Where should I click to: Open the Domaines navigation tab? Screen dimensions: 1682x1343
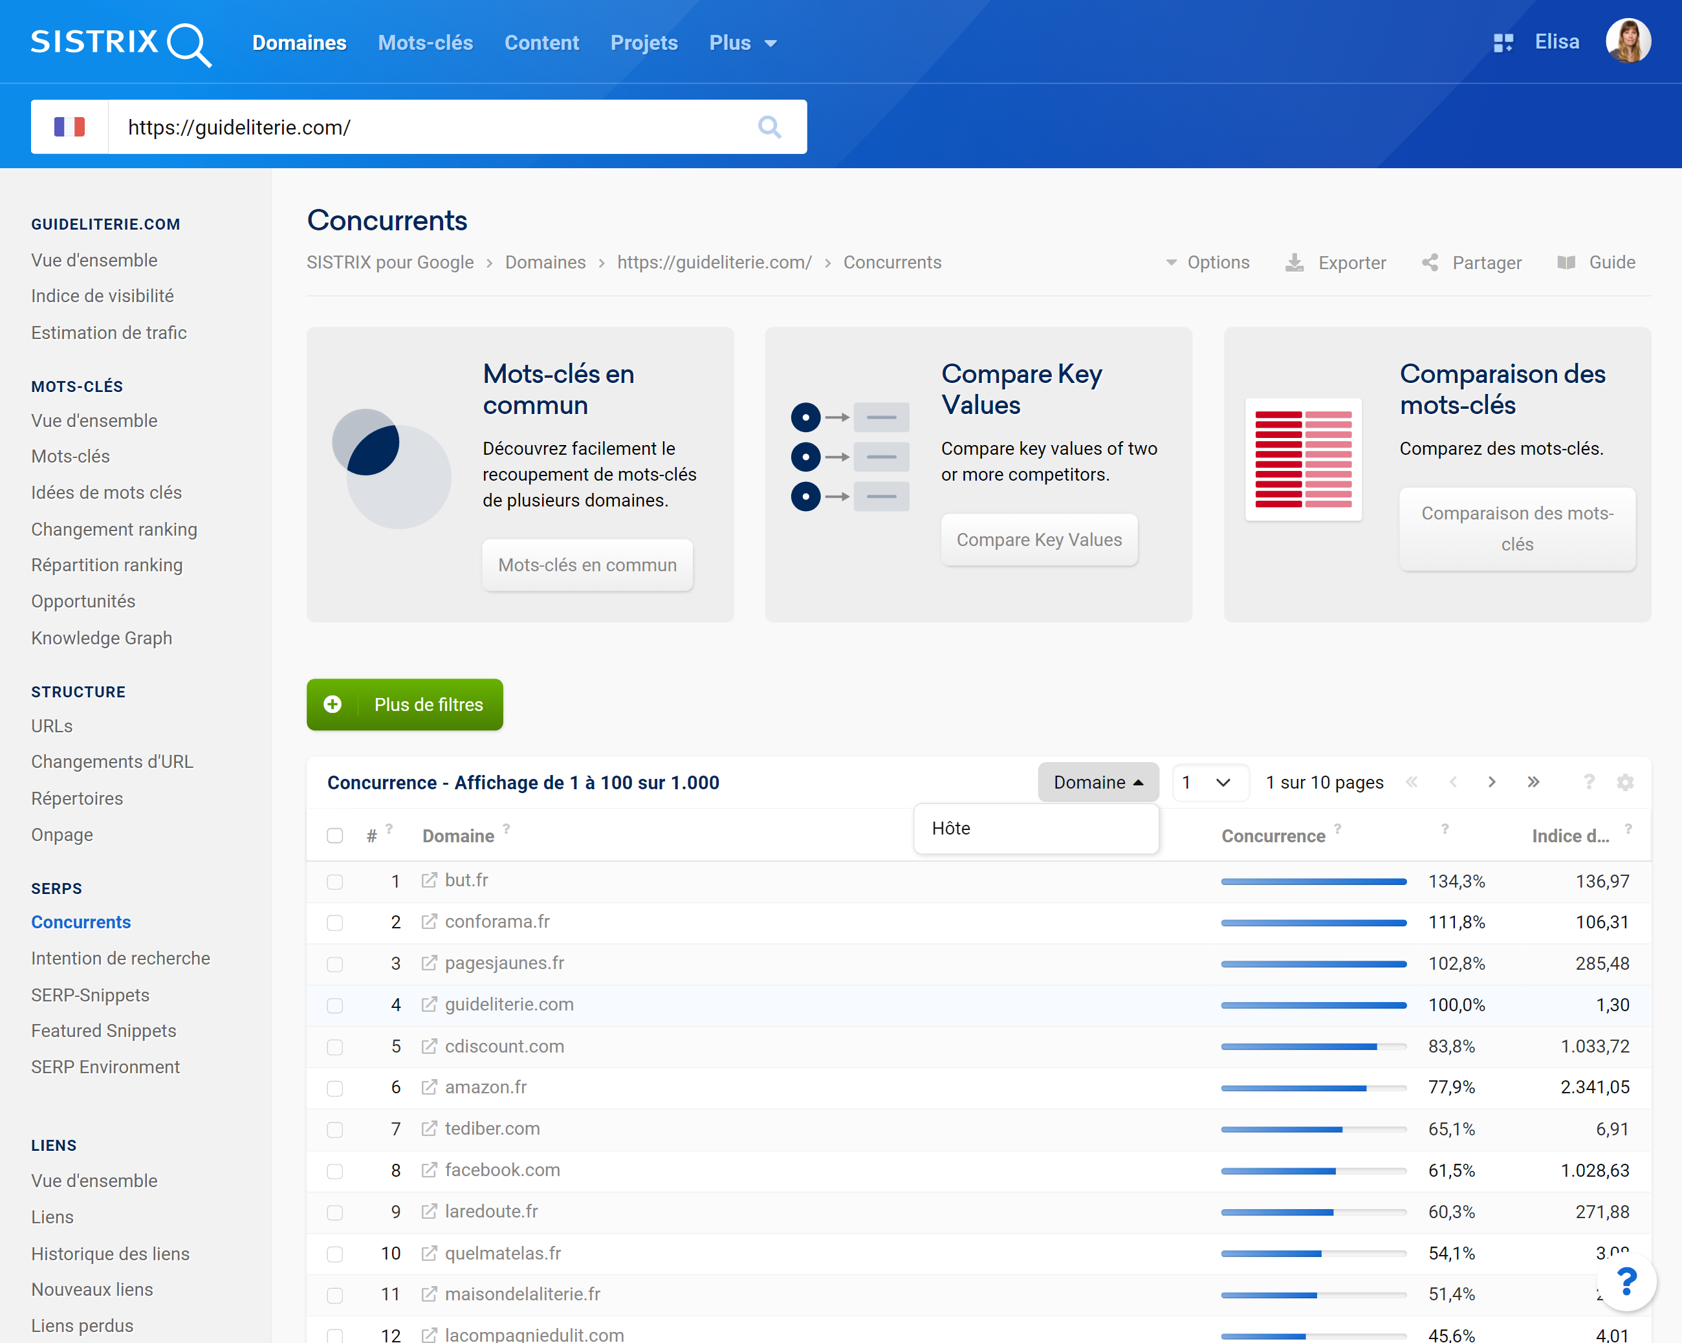coord(299,43)
